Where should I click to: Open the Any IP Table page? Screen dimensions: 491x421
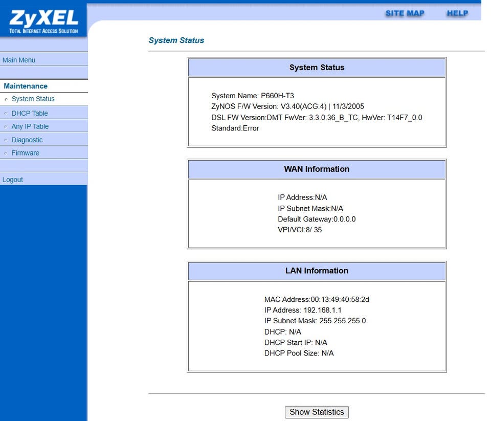(x=30, y=126)
